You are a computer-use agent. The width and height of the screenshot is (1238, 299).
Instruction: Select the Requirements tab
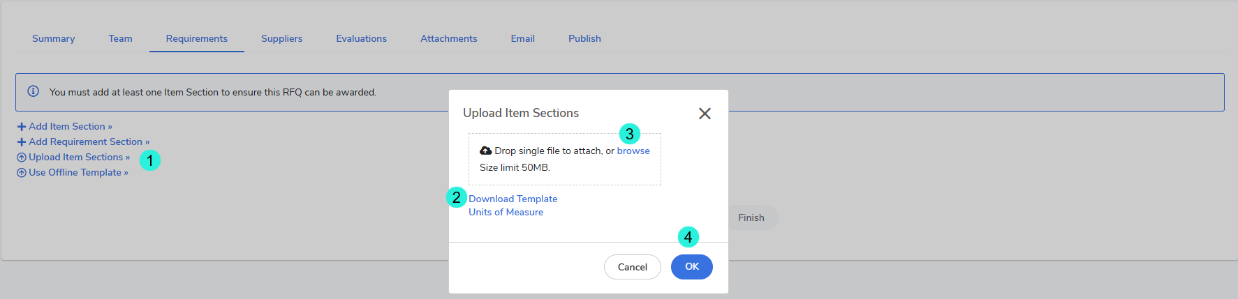pos(197,39)
